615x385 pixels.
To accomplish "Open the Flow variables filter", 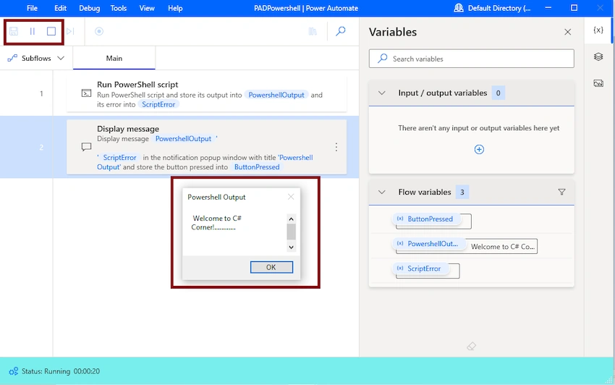I will [x=561, y=192].
